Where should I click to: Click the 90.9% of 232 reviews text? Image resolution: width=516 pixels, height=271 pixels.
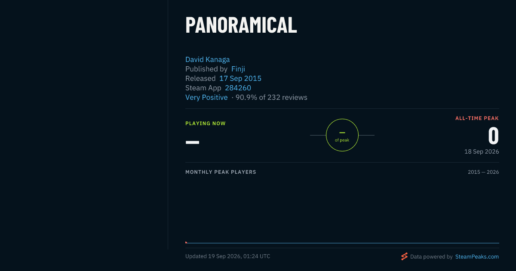pos(271,97)
